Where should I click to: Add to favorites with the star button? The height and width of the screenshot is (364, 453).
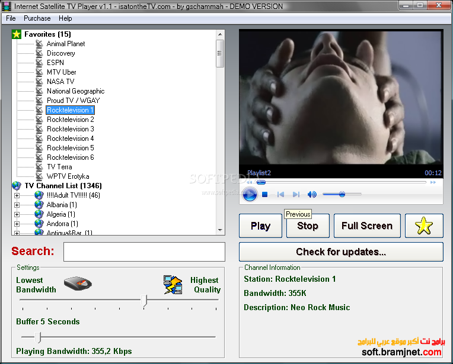coord(424,226)
